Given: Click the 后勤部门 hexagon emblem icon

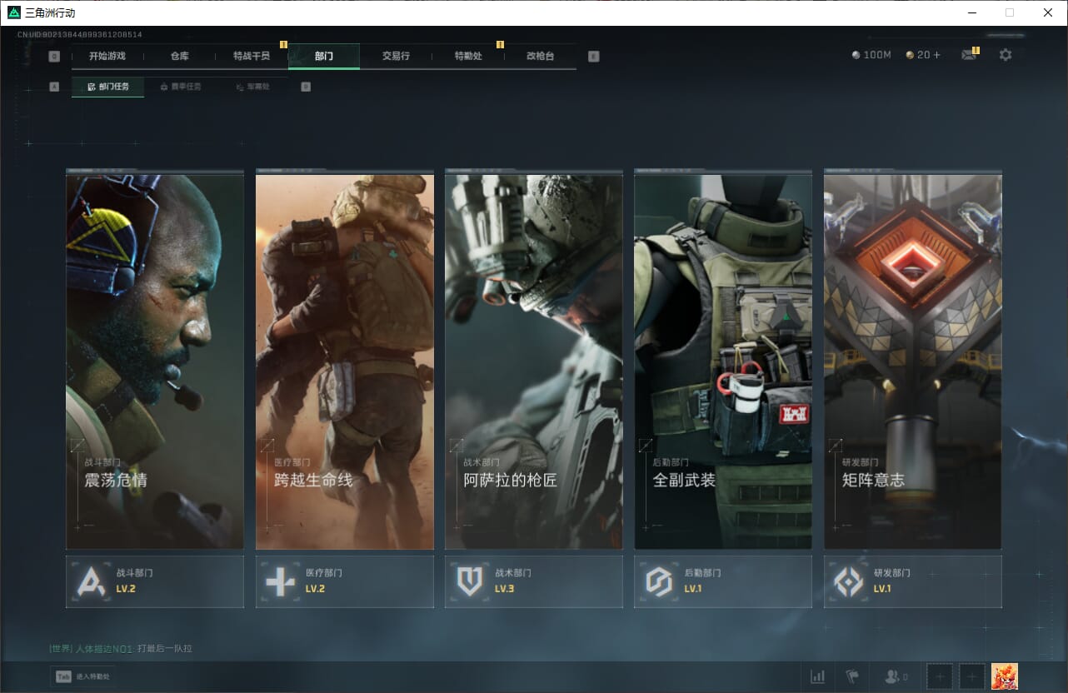Looking at the screenshot, I should click(659, 581).
